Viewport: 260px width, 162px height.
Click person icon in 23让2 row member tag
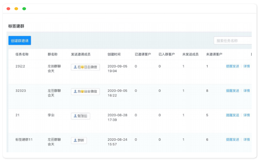point(75,67)
